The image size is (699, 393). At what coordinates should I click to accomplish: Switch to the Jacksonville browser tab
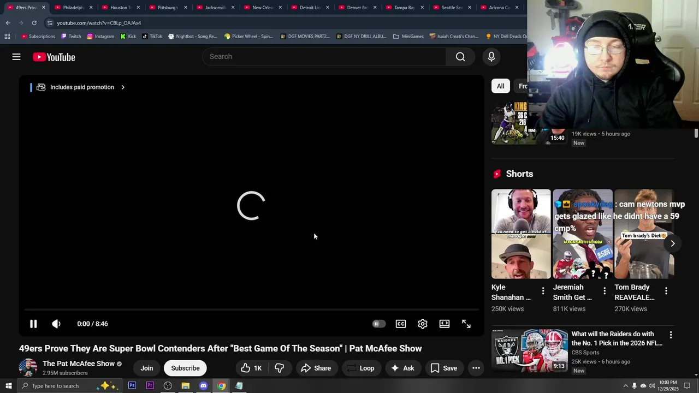click(215, 8)
